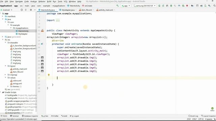
Task: Open project panel gear settings icon
Action: click(x=31, y=10)
